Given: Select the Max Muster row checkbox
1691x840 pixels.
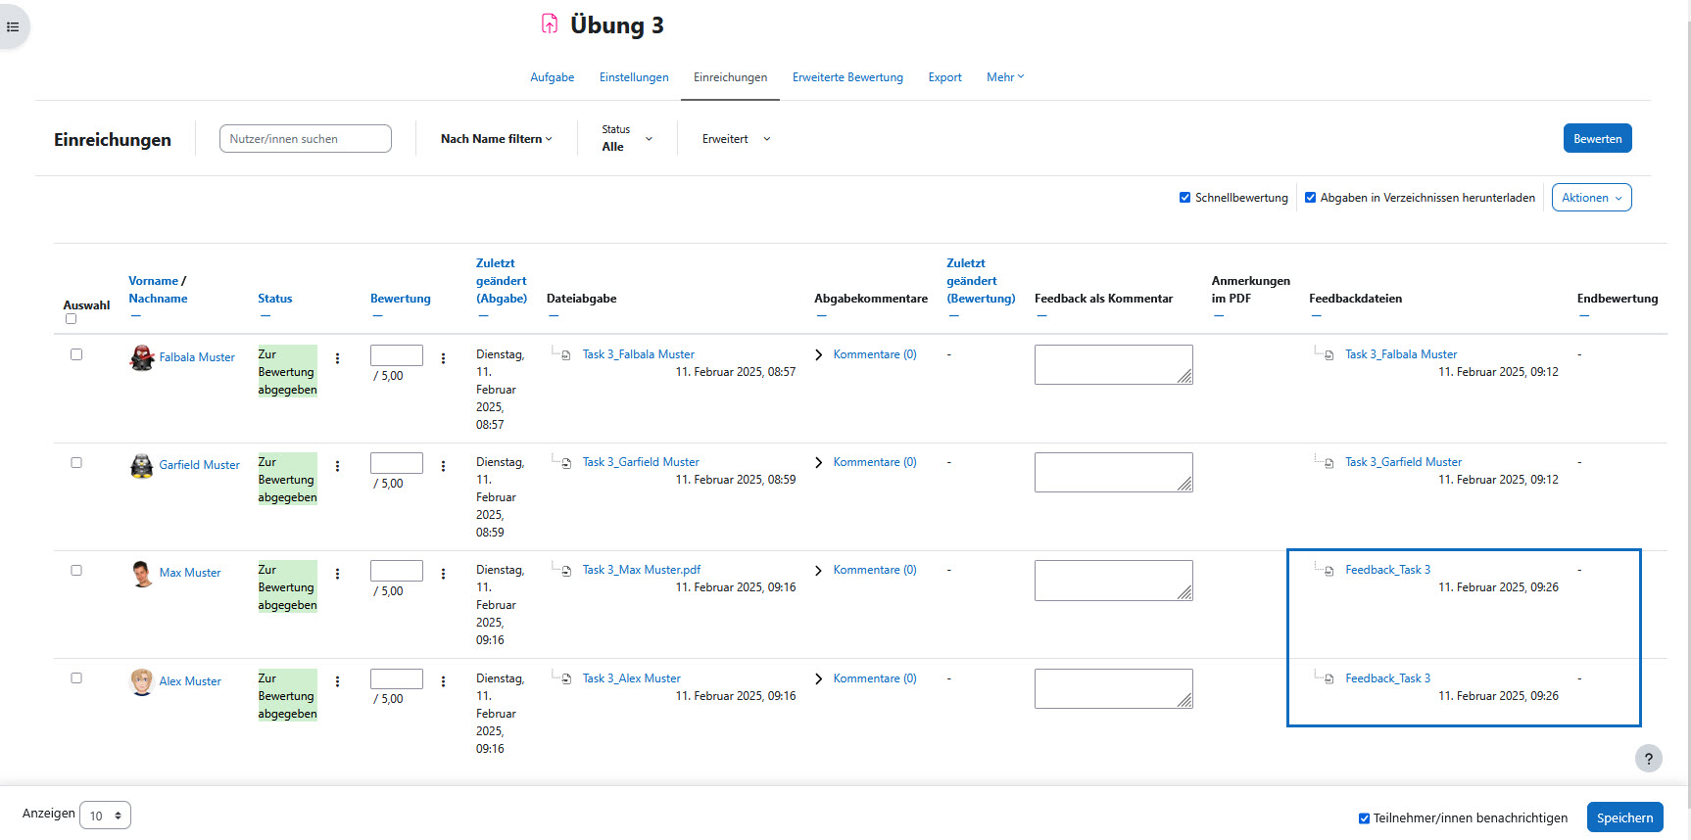Looking at the screenshot, I should tap(76, 570).
